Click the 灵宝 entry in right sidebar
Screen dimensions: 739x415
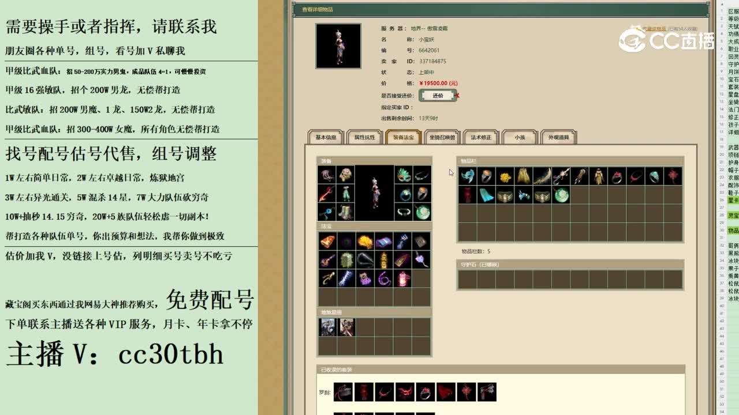click(x=733, y=215)
